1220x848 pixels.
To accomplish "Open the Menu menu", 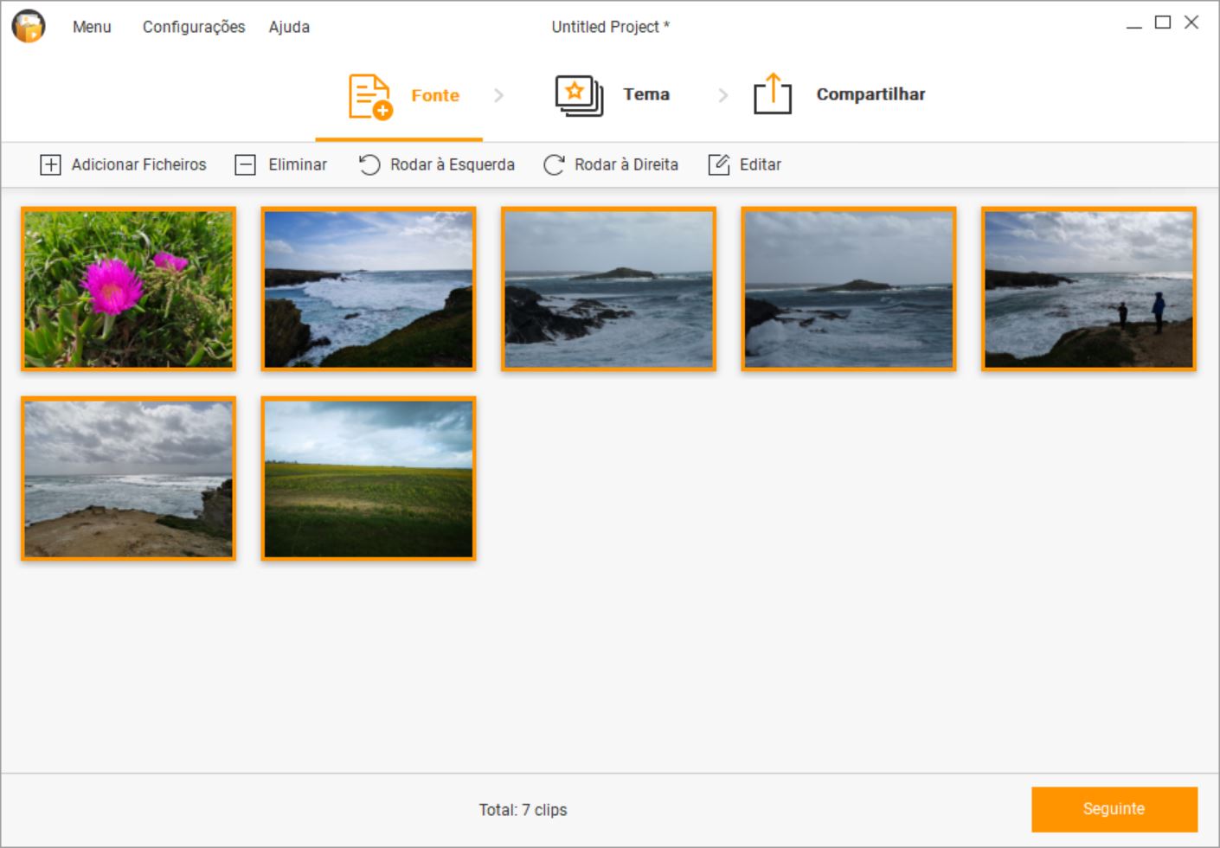I will point(92,27).
